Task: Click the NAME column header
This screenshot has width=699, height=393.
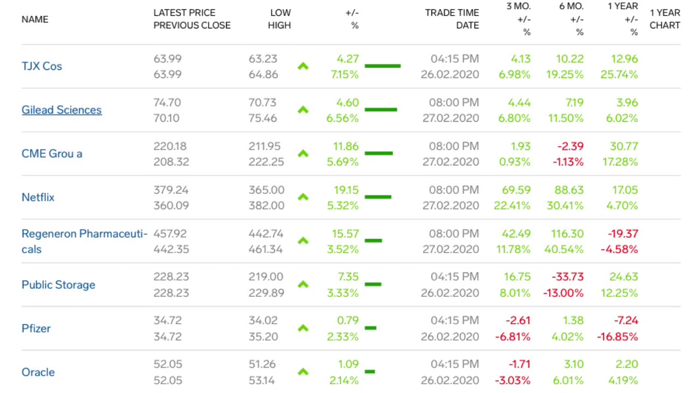Action: (x=35, y=20)
